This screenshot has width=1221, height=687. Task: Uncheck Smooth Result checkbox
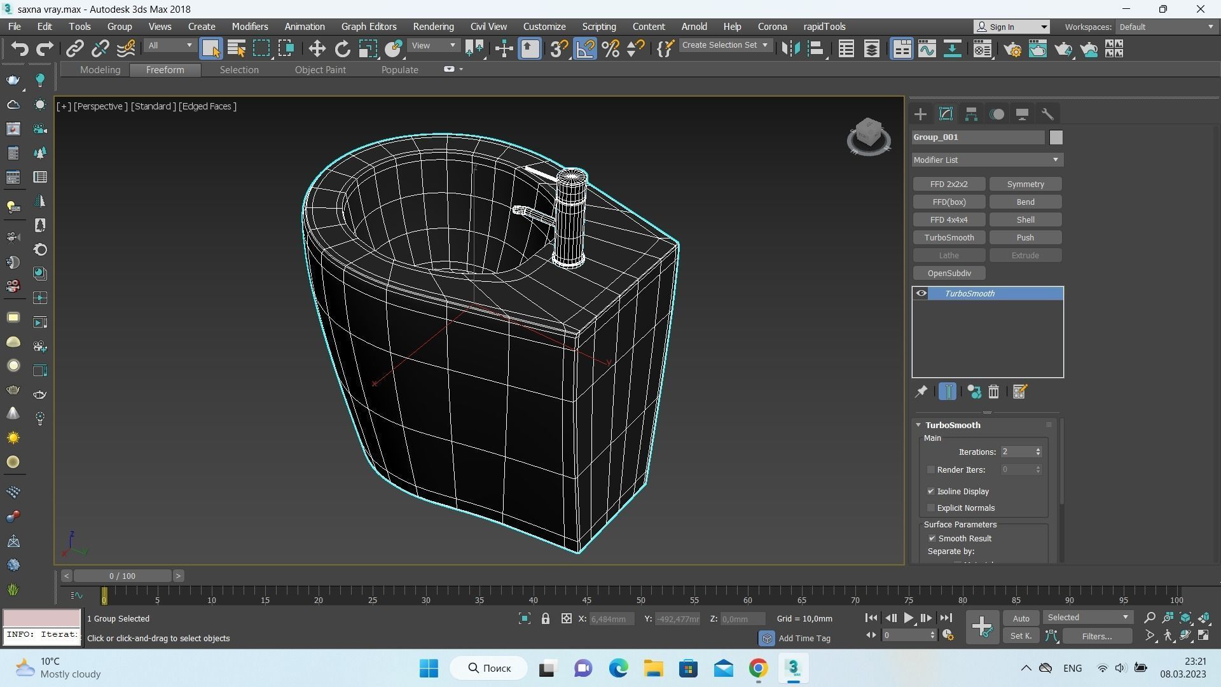click(x=932, y=539)
